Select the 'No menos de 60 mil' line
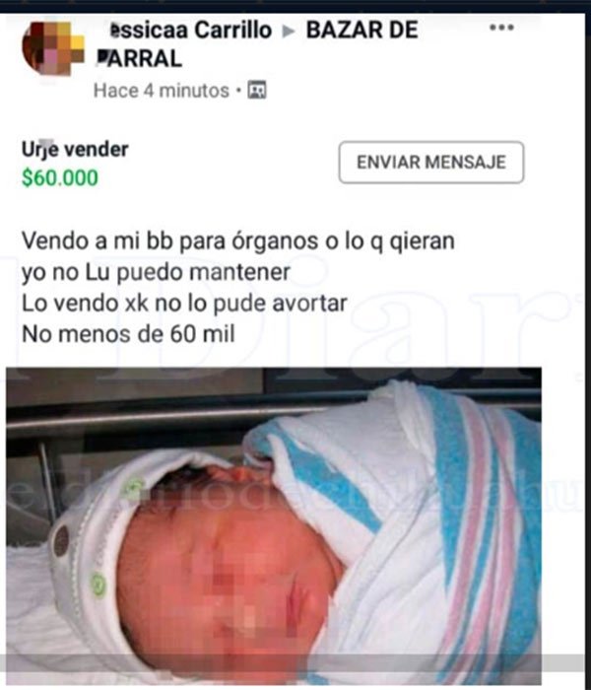The image size is (591, 690). point(128,334)
